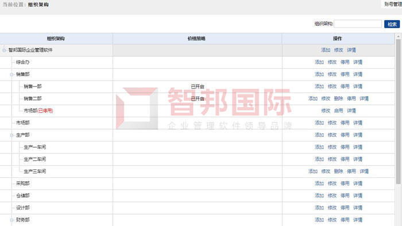Select the 生产三车间 tree item
Viewport: 402px width, 226px height.
coord(34,171)
